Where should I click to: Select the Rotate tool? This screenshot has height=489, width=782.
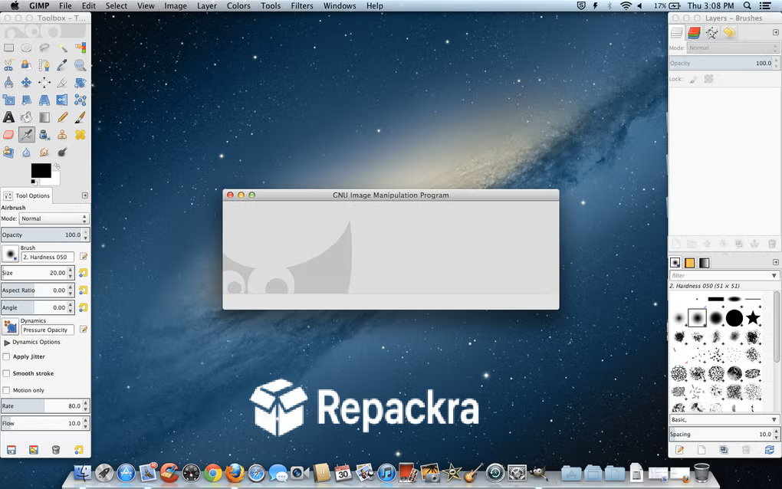click(80, 83)
